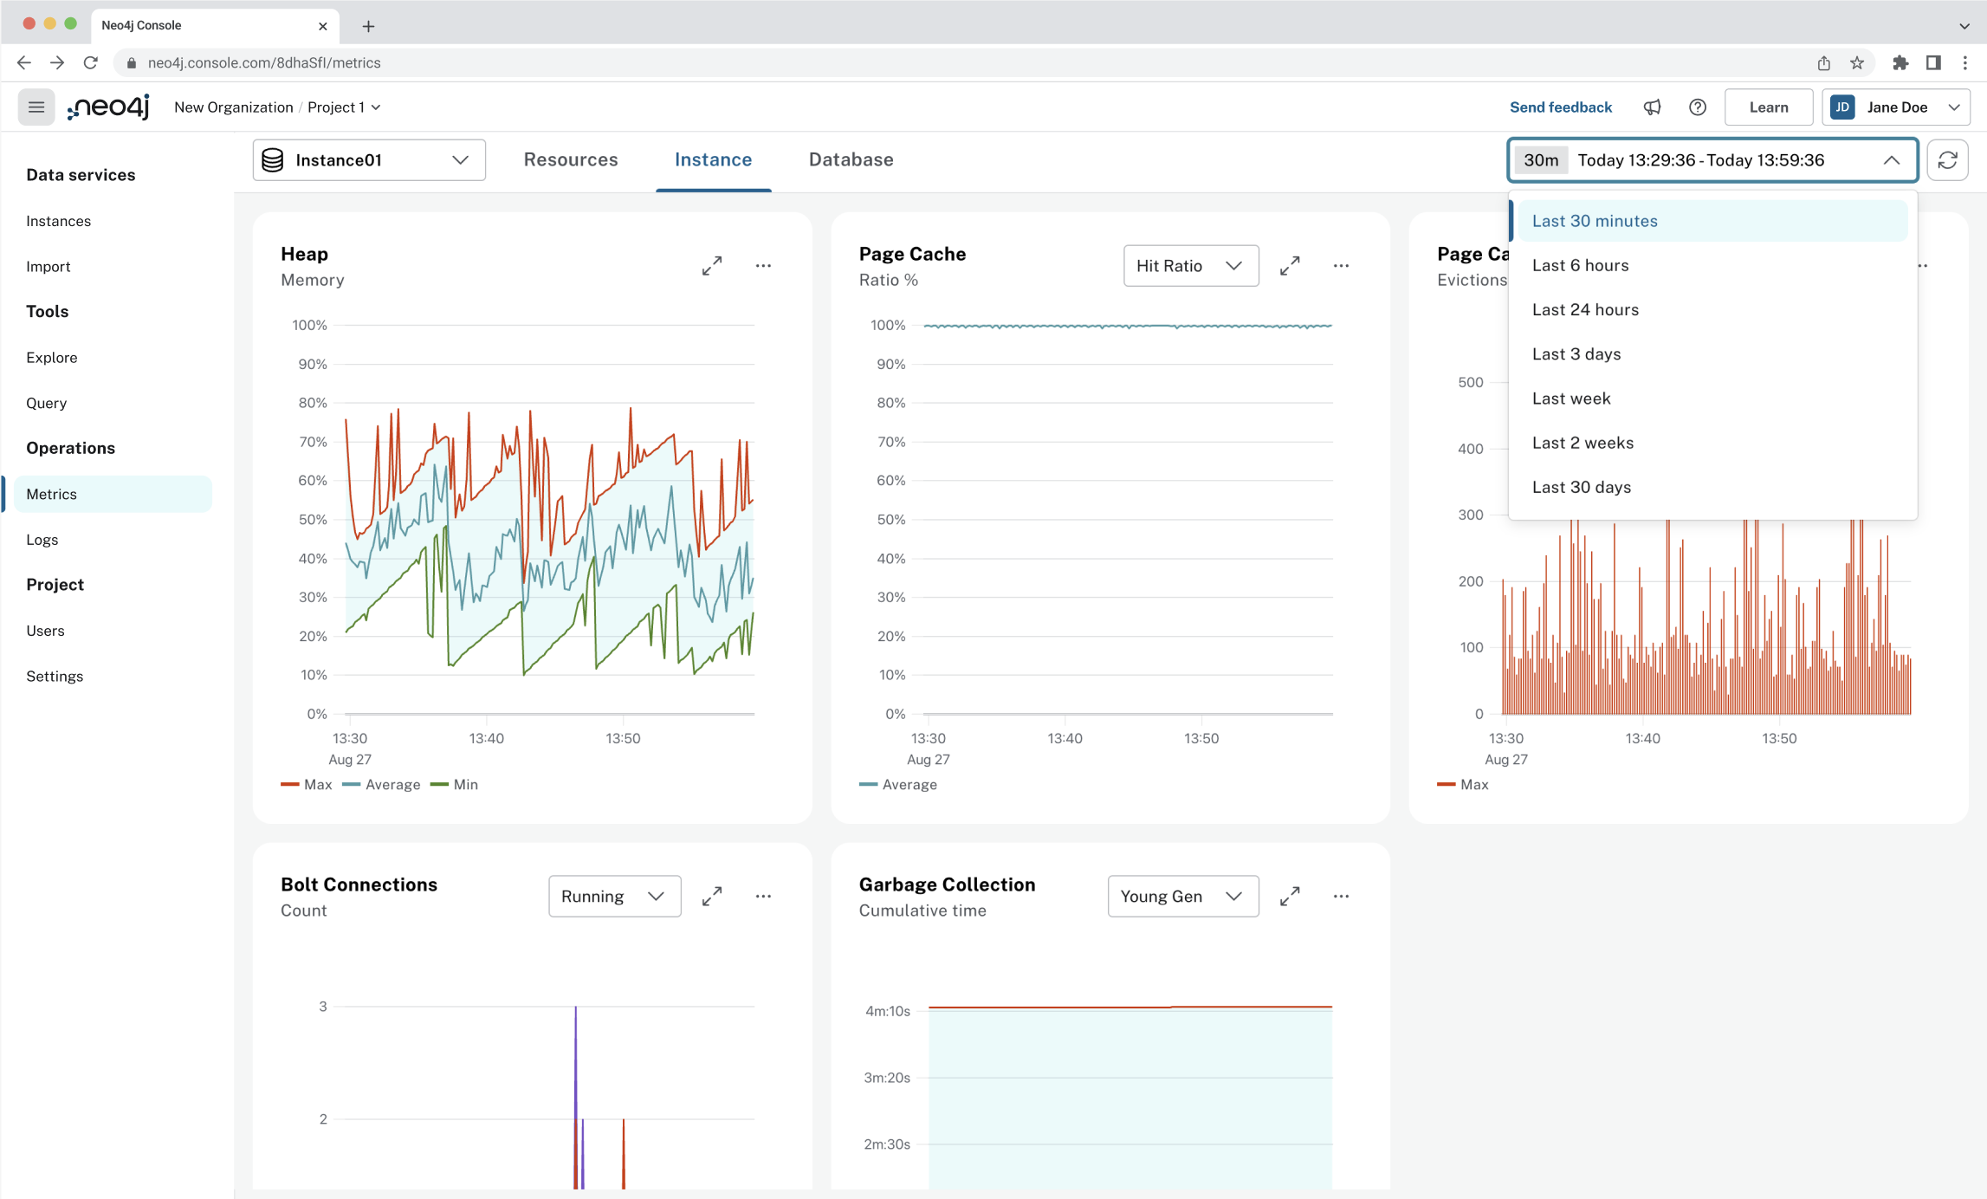The width and height of the screenshot is (1987, 1199).
Task: Toggle Max series in Heap legend
Action: point(307,785)
